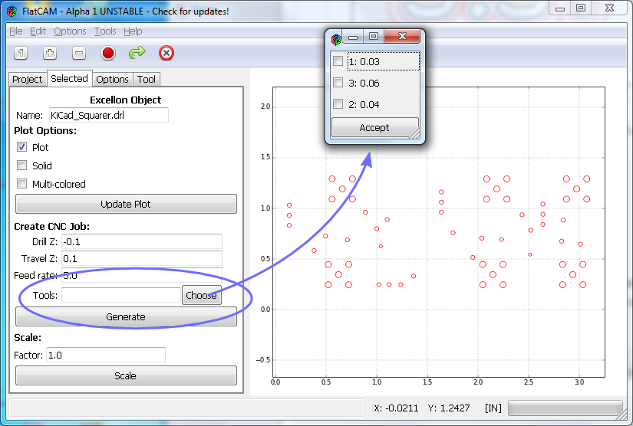This screenshot has height=426, width=633.
Task: Switch to the Options tab
Action: click(112, 79)
